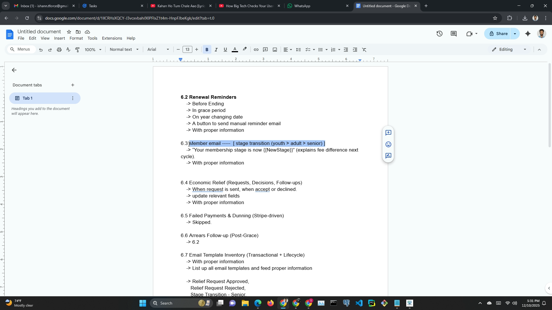Toggle Underline formatting
552x310 pixels.
225,50
